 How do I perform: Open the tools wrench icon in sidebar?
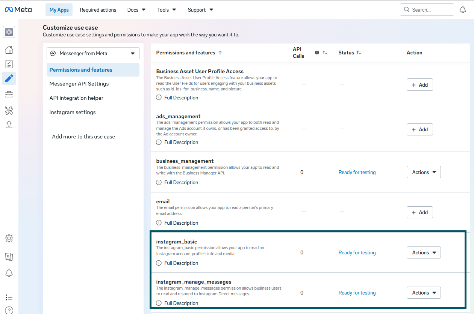tap(9, 110)
